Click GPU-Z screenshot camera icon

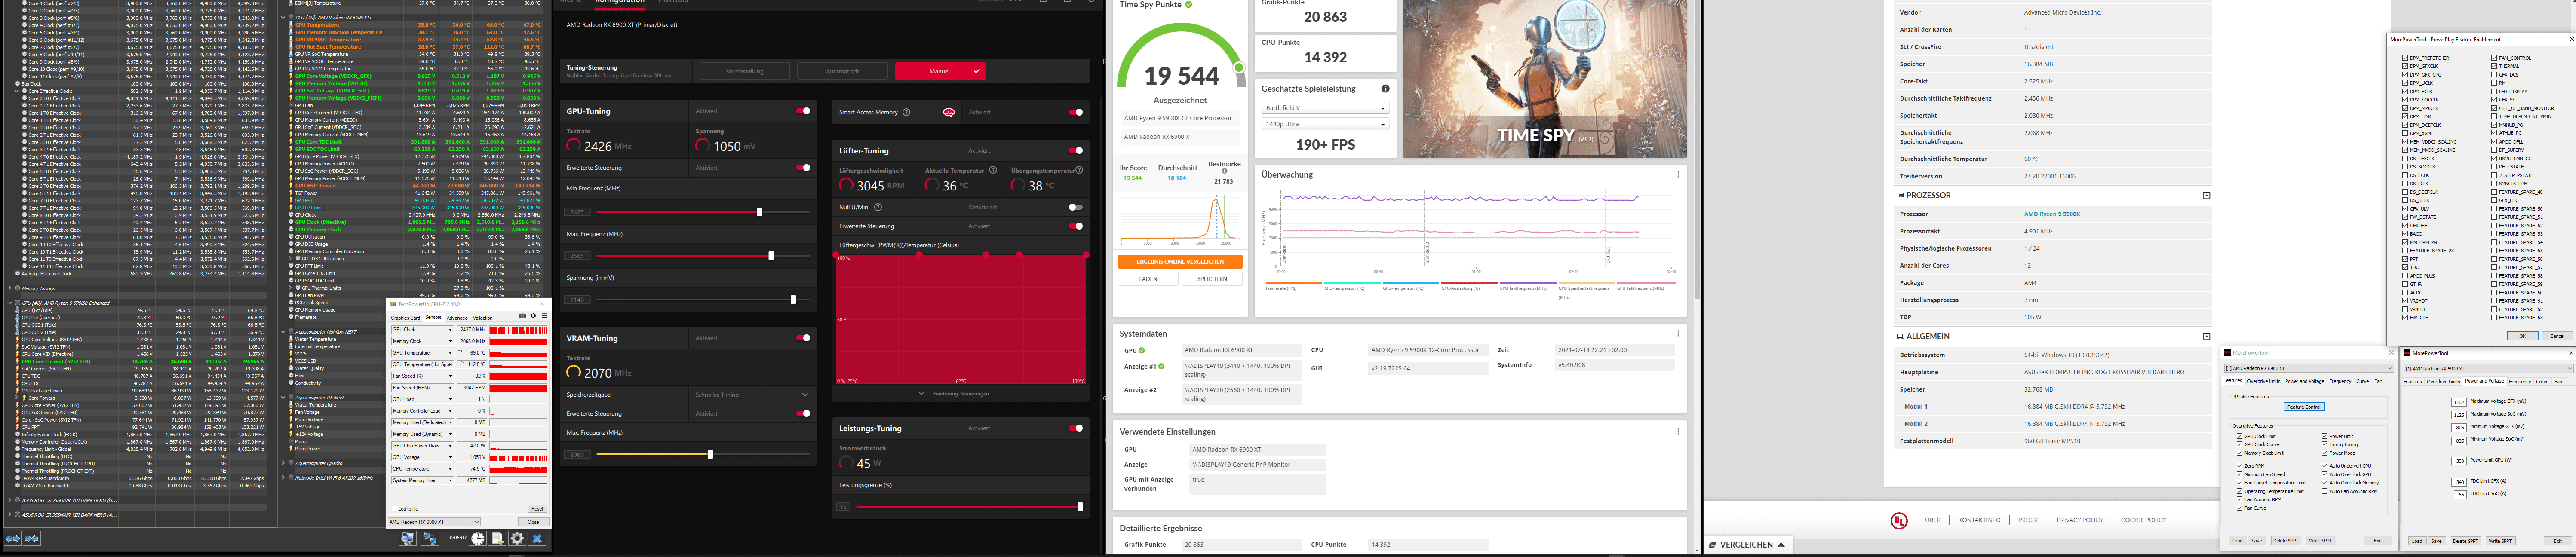(522, 316)
